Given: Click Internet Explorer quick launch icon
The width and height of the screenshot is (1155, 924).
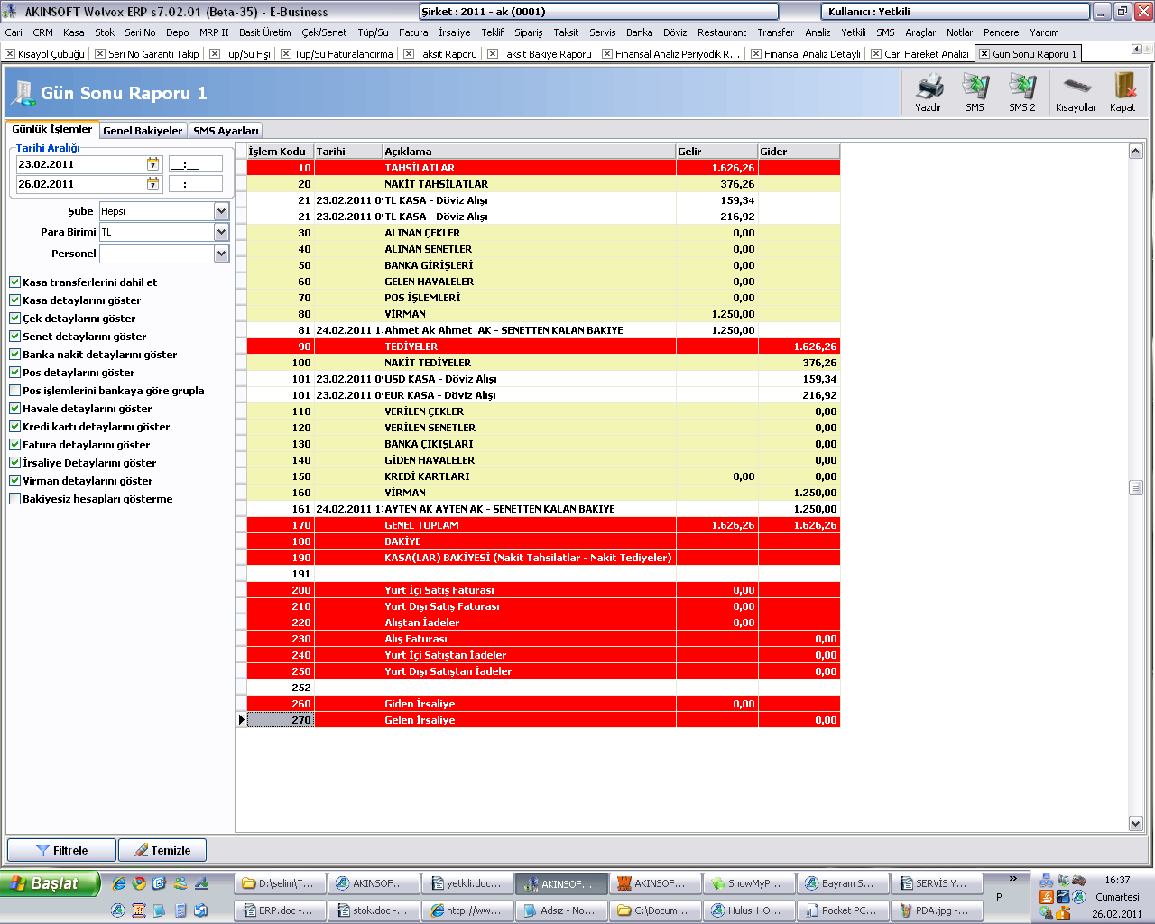Looking at the screenshot, I should 118,883.
